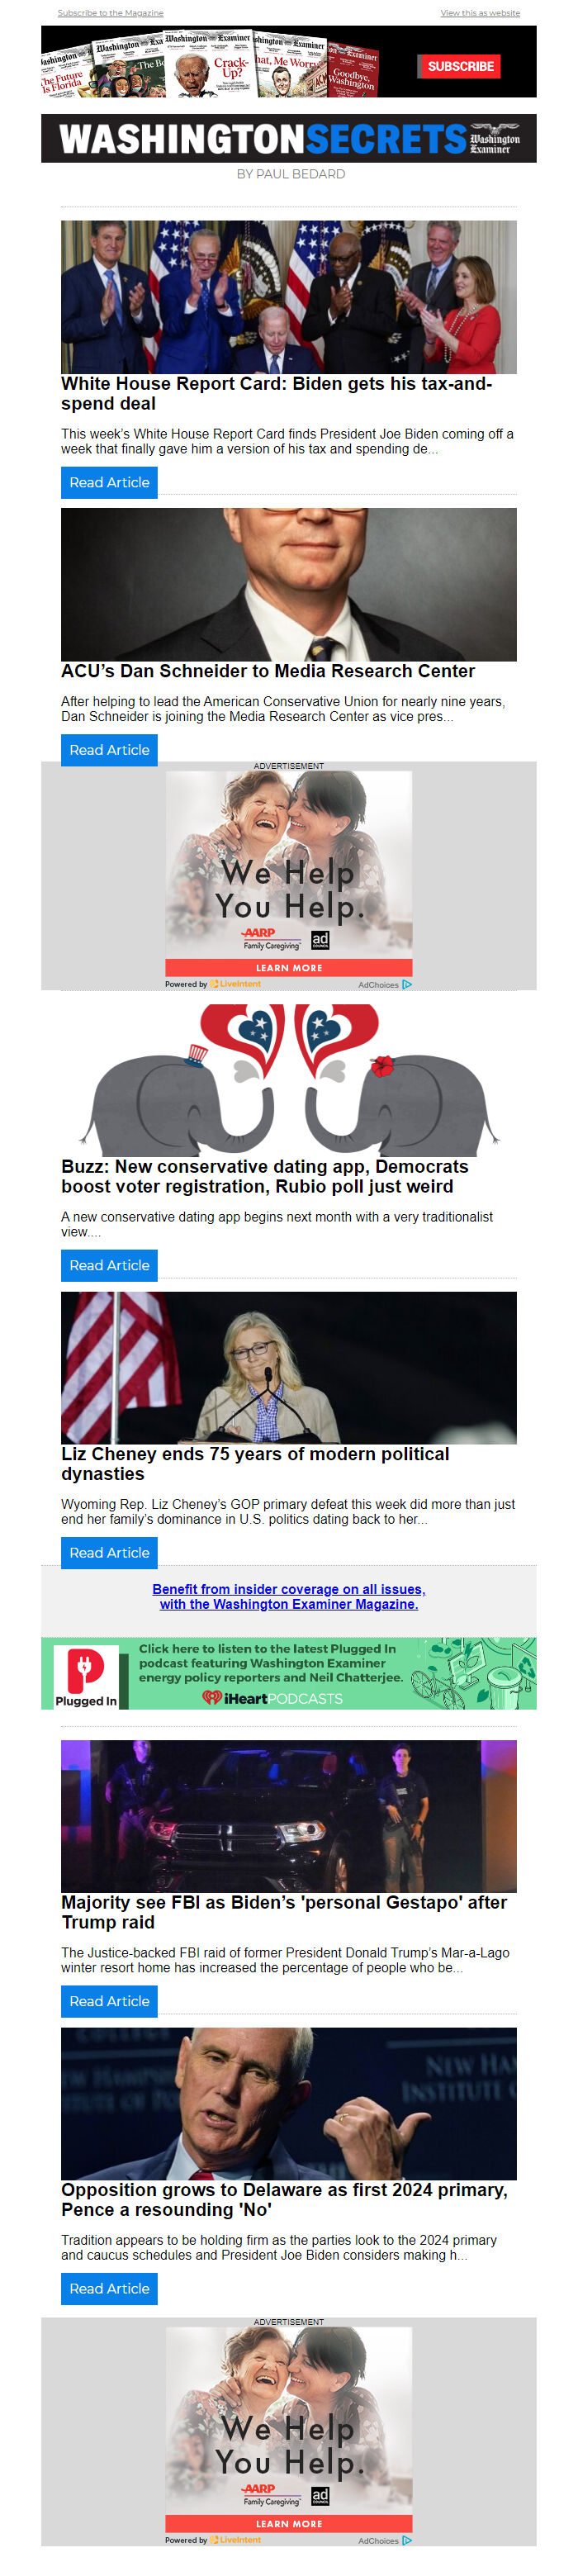Read Article on conservative dating app Buzz
This screenshot has height=2576, width=578.
point(109,1265)
